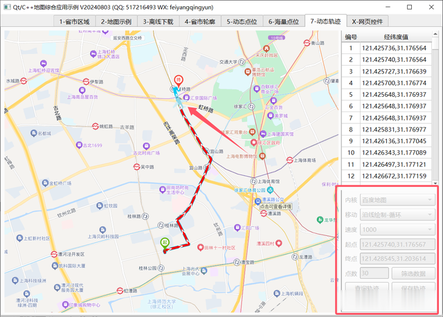This screenshot has width=443, height=317.
Task: Click the 名都城 residential marker
Action: pyautogui.click(x=34, y=133)
